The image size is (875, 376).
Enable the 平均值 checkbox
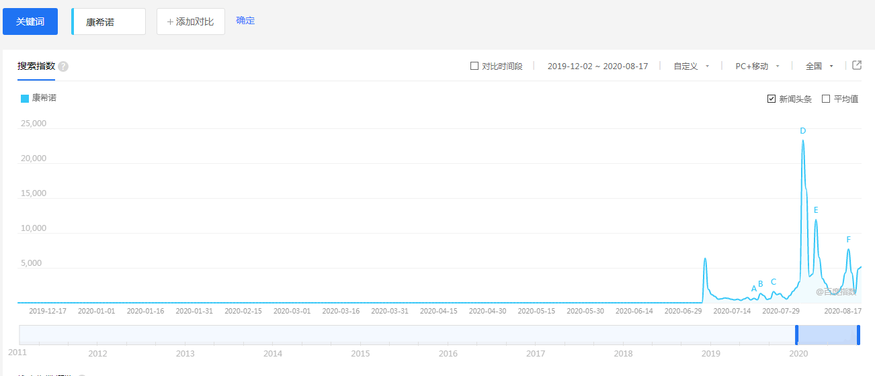[826, 99]
